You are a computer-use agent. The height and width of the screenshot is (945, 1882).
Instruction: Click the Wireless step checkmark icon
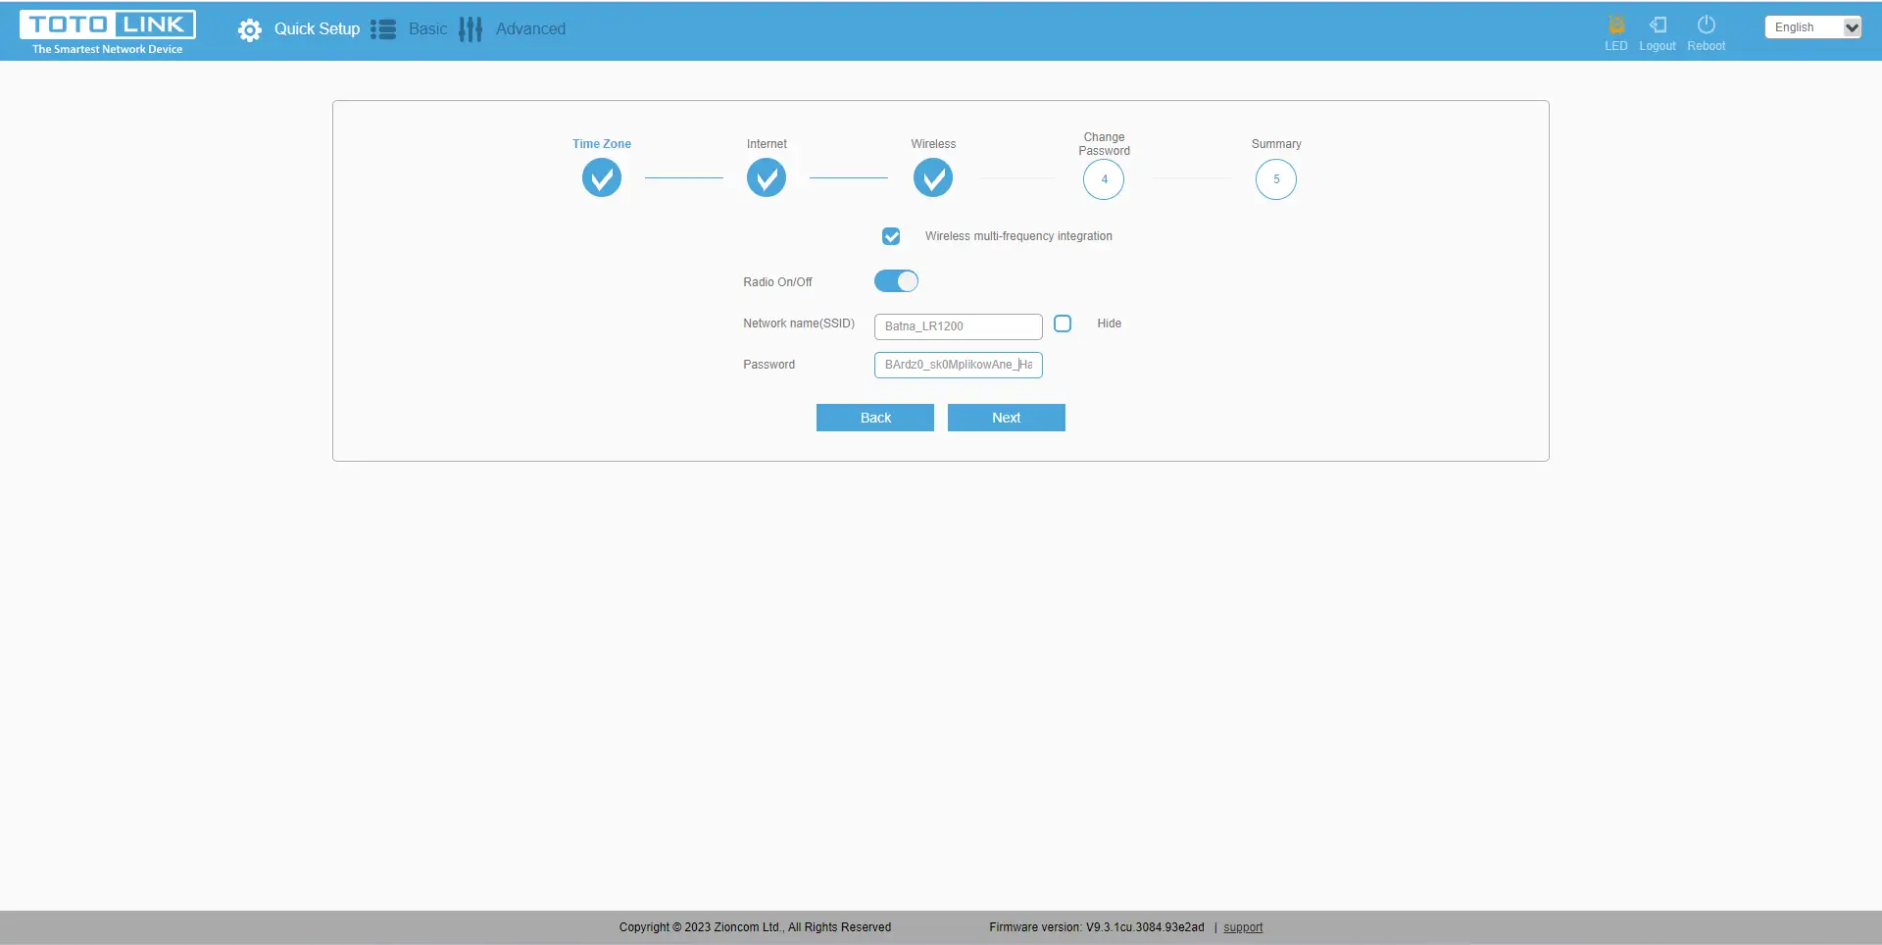pos(933,178)
